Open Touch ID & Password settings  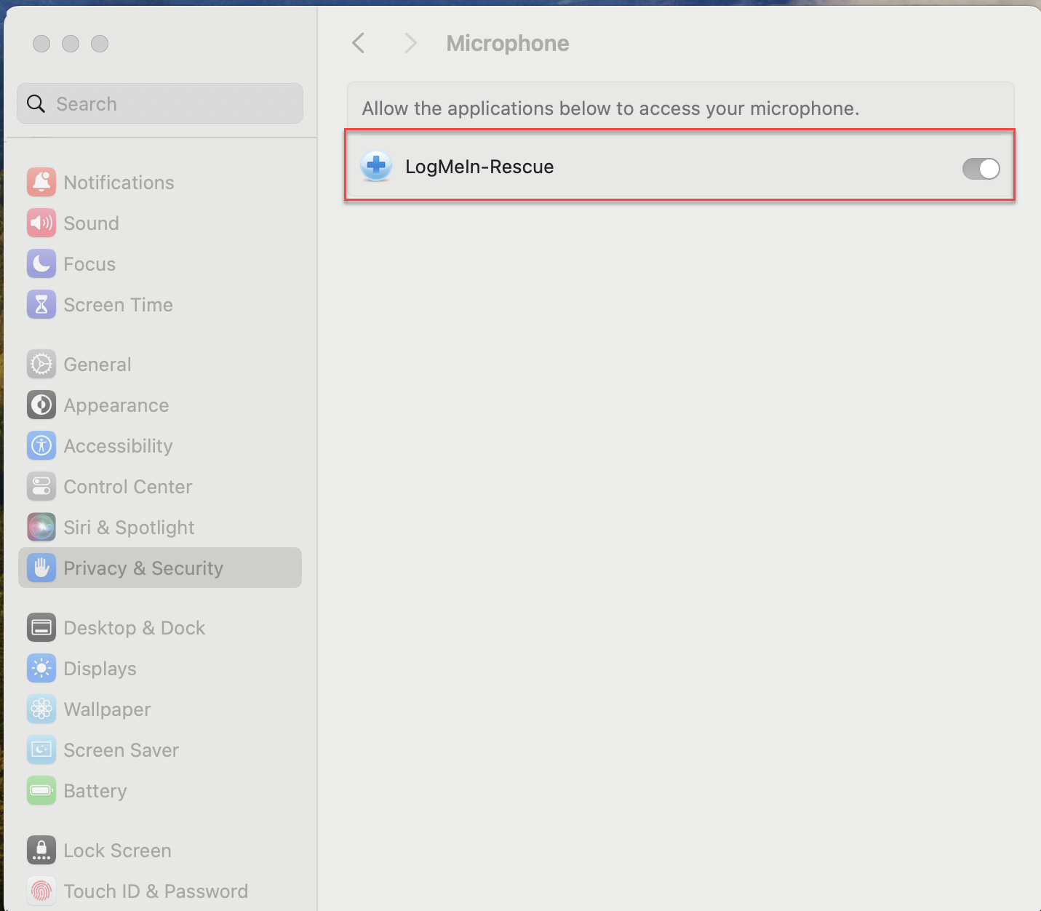[x=156, y=891]
